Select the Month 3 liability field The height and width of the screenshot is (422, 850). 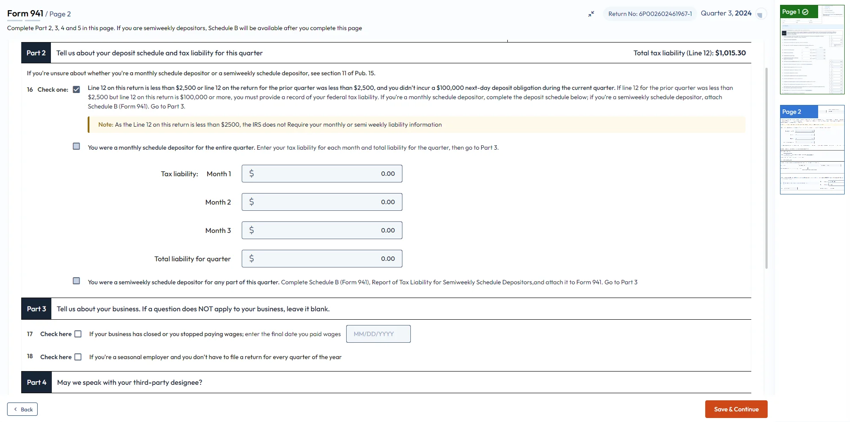322,230
